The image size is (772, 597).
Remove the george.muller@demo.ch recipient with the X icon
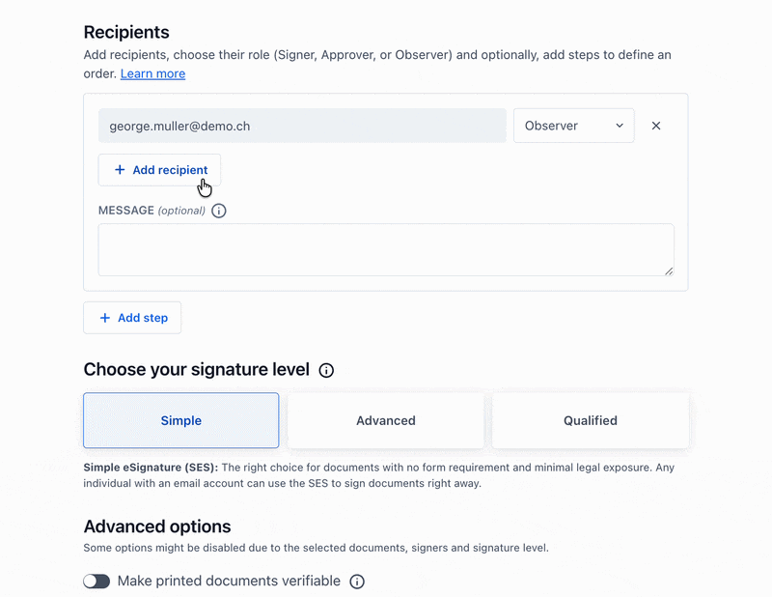656,126
